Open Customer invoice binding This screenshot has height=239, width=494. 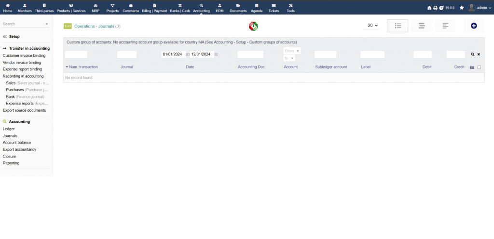point(24,56)
